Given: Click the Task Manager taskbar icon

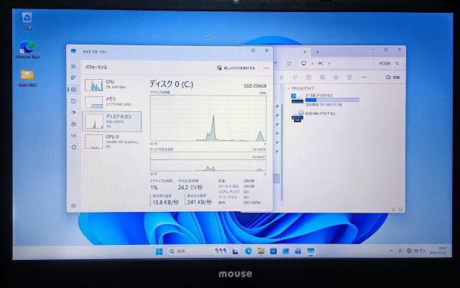Looking at the screenshot, I should tap(310, 251).
